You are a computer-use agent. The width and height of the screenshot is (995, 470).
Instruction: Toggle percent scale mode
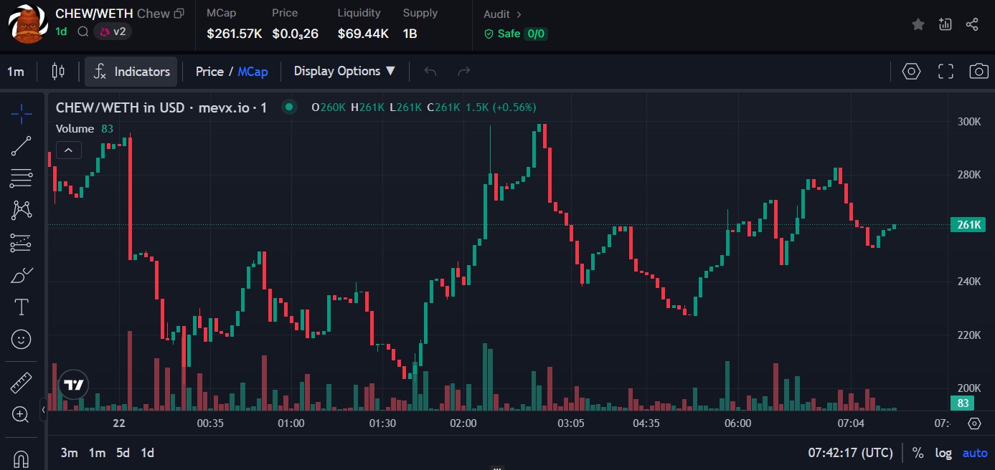[x=918, y=453]
